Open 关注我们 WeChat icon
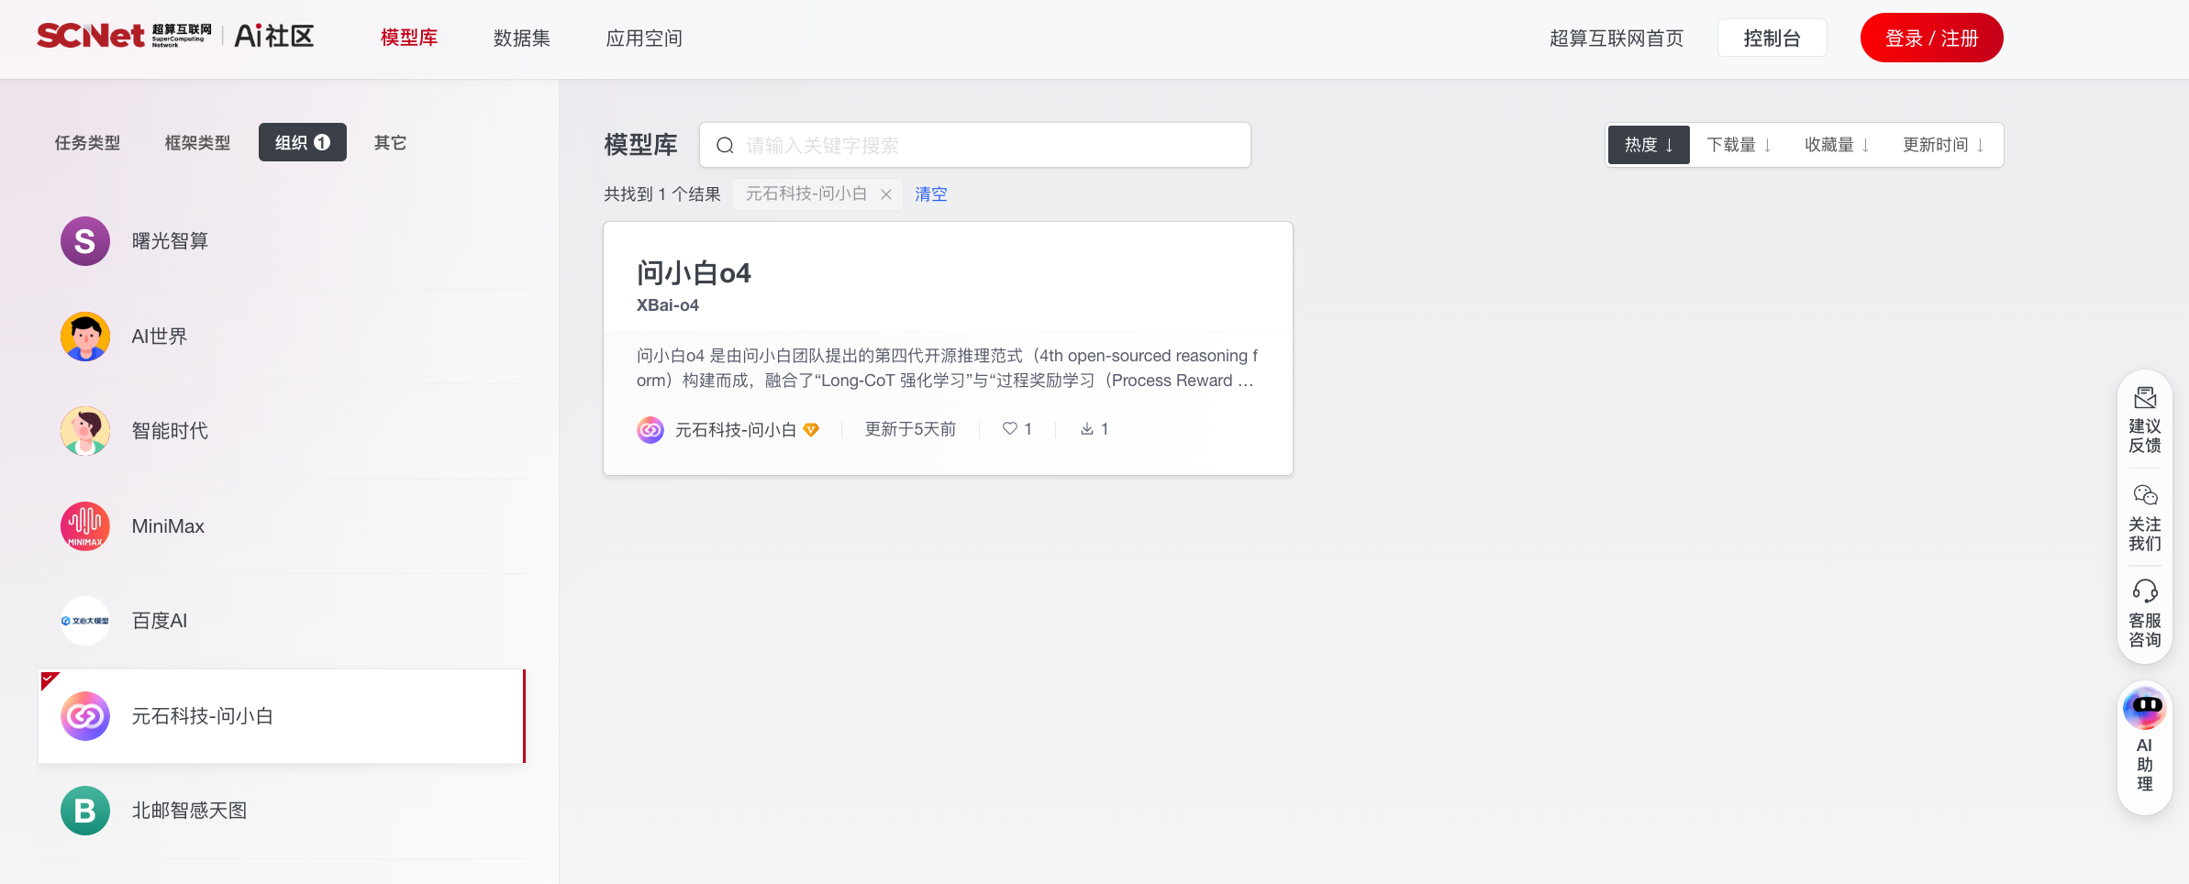 click(x=2145, y=495)
